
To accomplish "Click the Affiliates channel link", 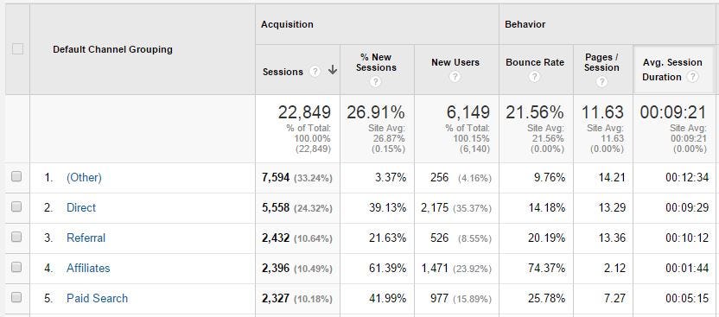I will point(88,268).
